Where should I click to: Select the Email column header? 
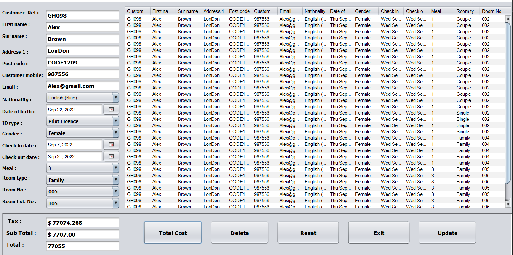point(290,11)
